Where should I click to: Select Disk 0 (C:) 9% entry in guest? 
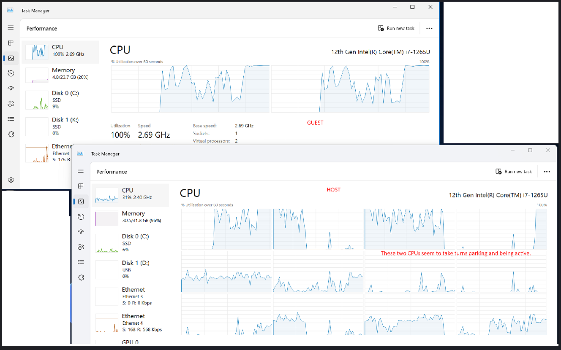click(x=60, y=100)
